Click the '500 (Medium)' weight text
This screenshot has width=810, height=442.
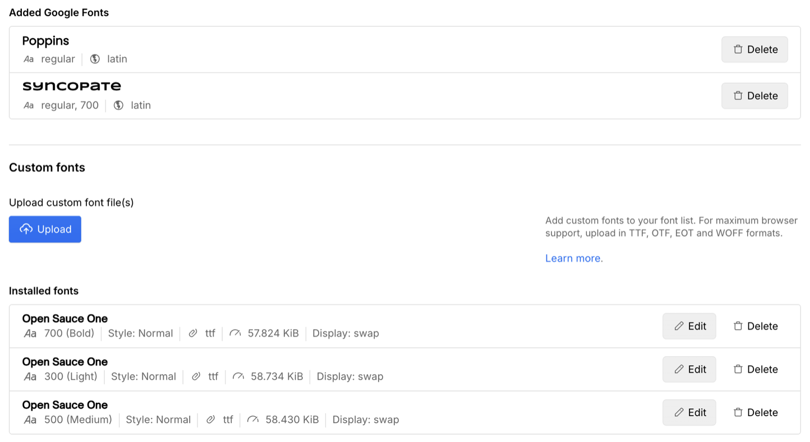pos(78,420)
